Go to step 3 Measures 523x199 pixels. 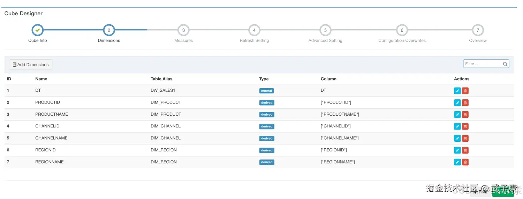[183, 30]
